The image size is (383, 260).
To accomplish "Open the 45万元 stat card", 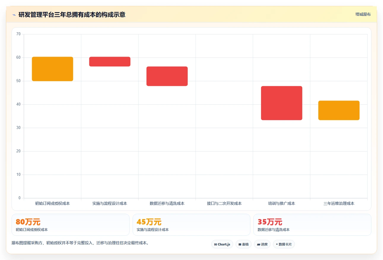I will pyautogui.click(x=191, y=225).
